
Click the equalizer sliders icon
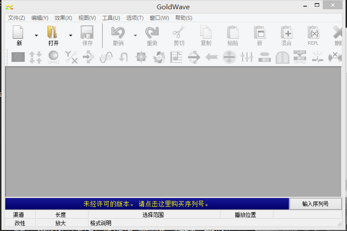pyautogui.click(x=247, y=57)
